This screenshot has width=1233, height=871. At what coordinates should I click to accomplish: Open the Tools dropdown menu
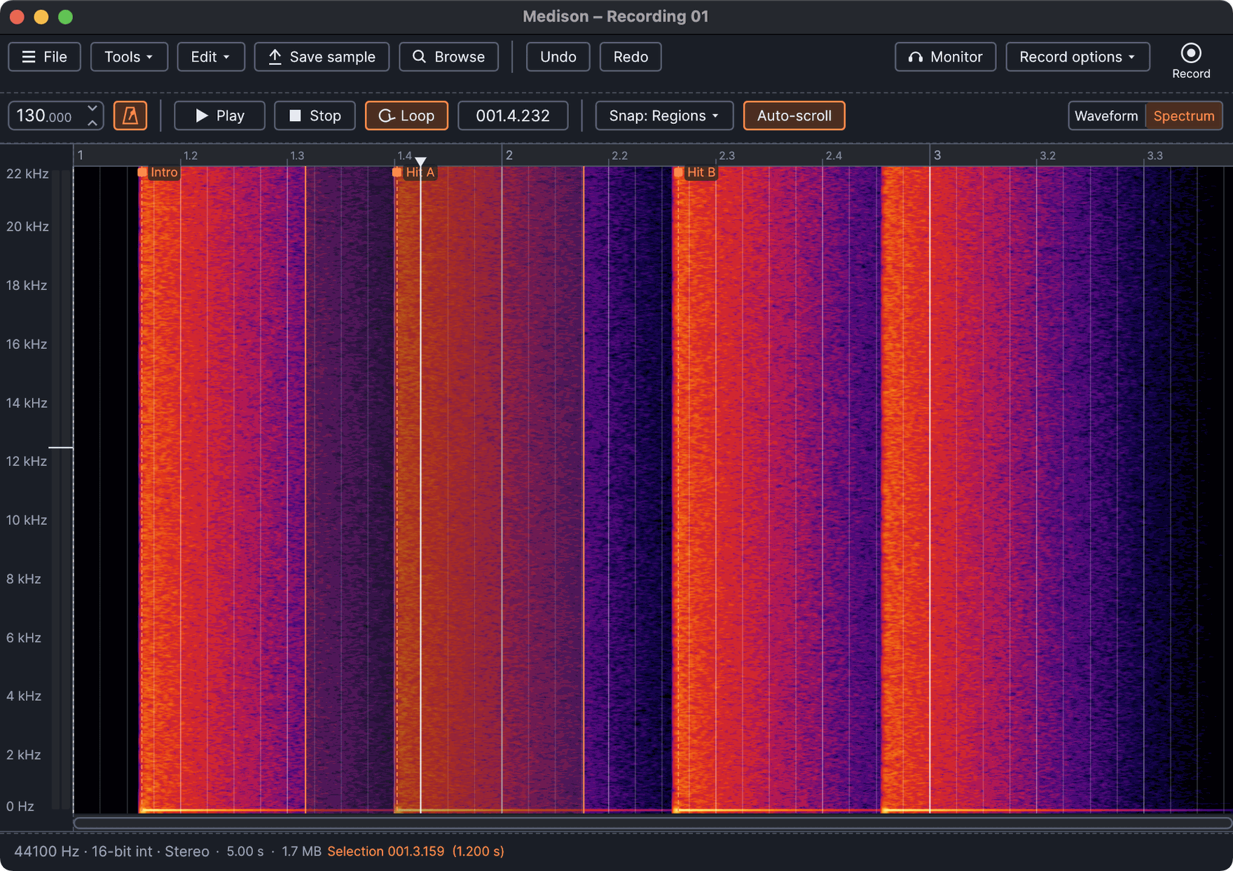(129, 57)
